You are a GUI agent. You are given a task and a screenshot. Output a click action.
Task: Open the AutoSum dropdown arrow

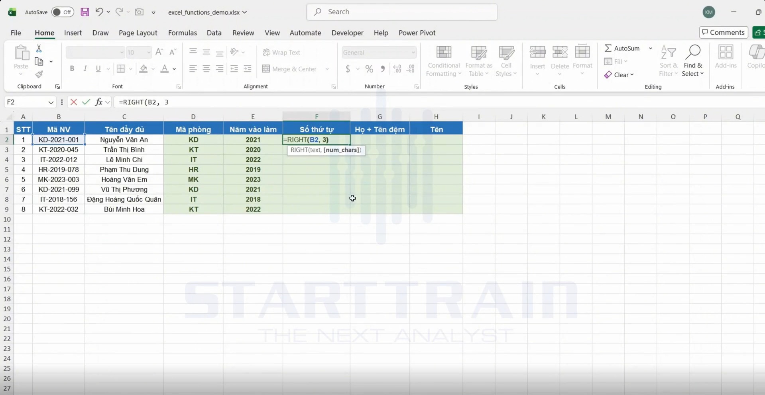(650, 48)
